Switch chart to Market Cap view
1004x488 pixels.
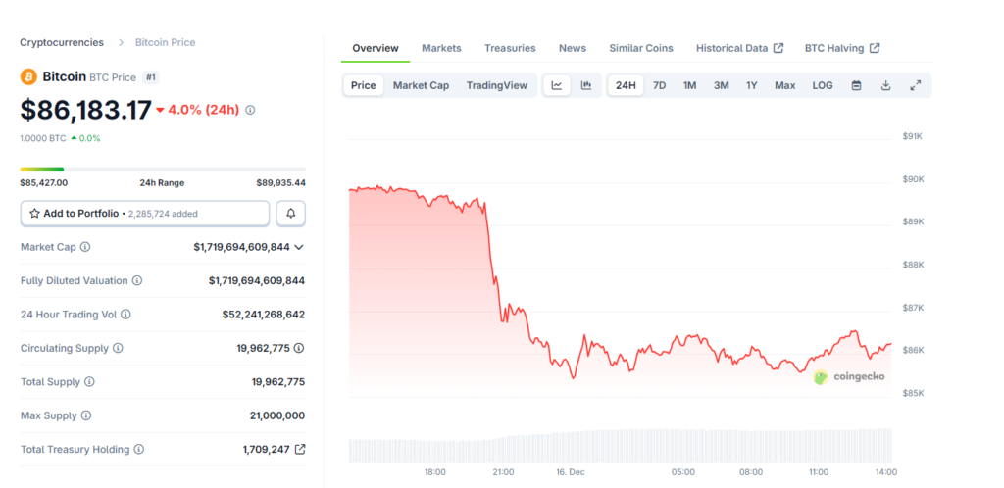421,85
